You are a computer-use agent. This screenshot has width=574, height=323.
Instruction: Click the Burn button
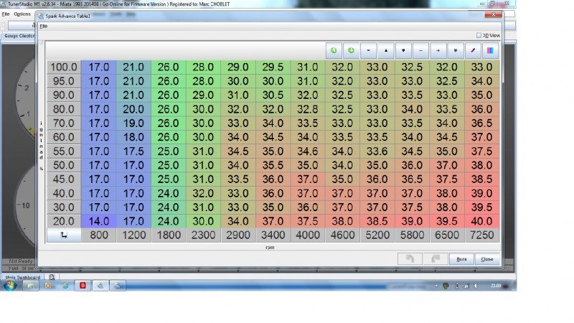click(x=461, y=259)
